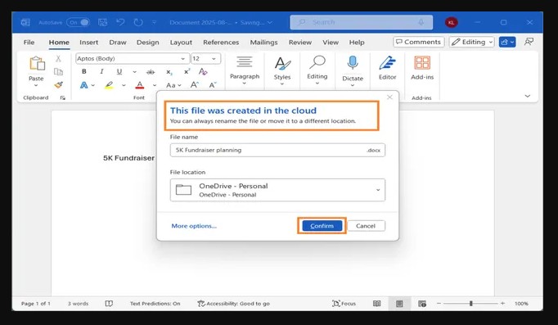This screenshot has width=558, height=325.
Task: Click the Cut scissors icon
Action: (58, 59)
